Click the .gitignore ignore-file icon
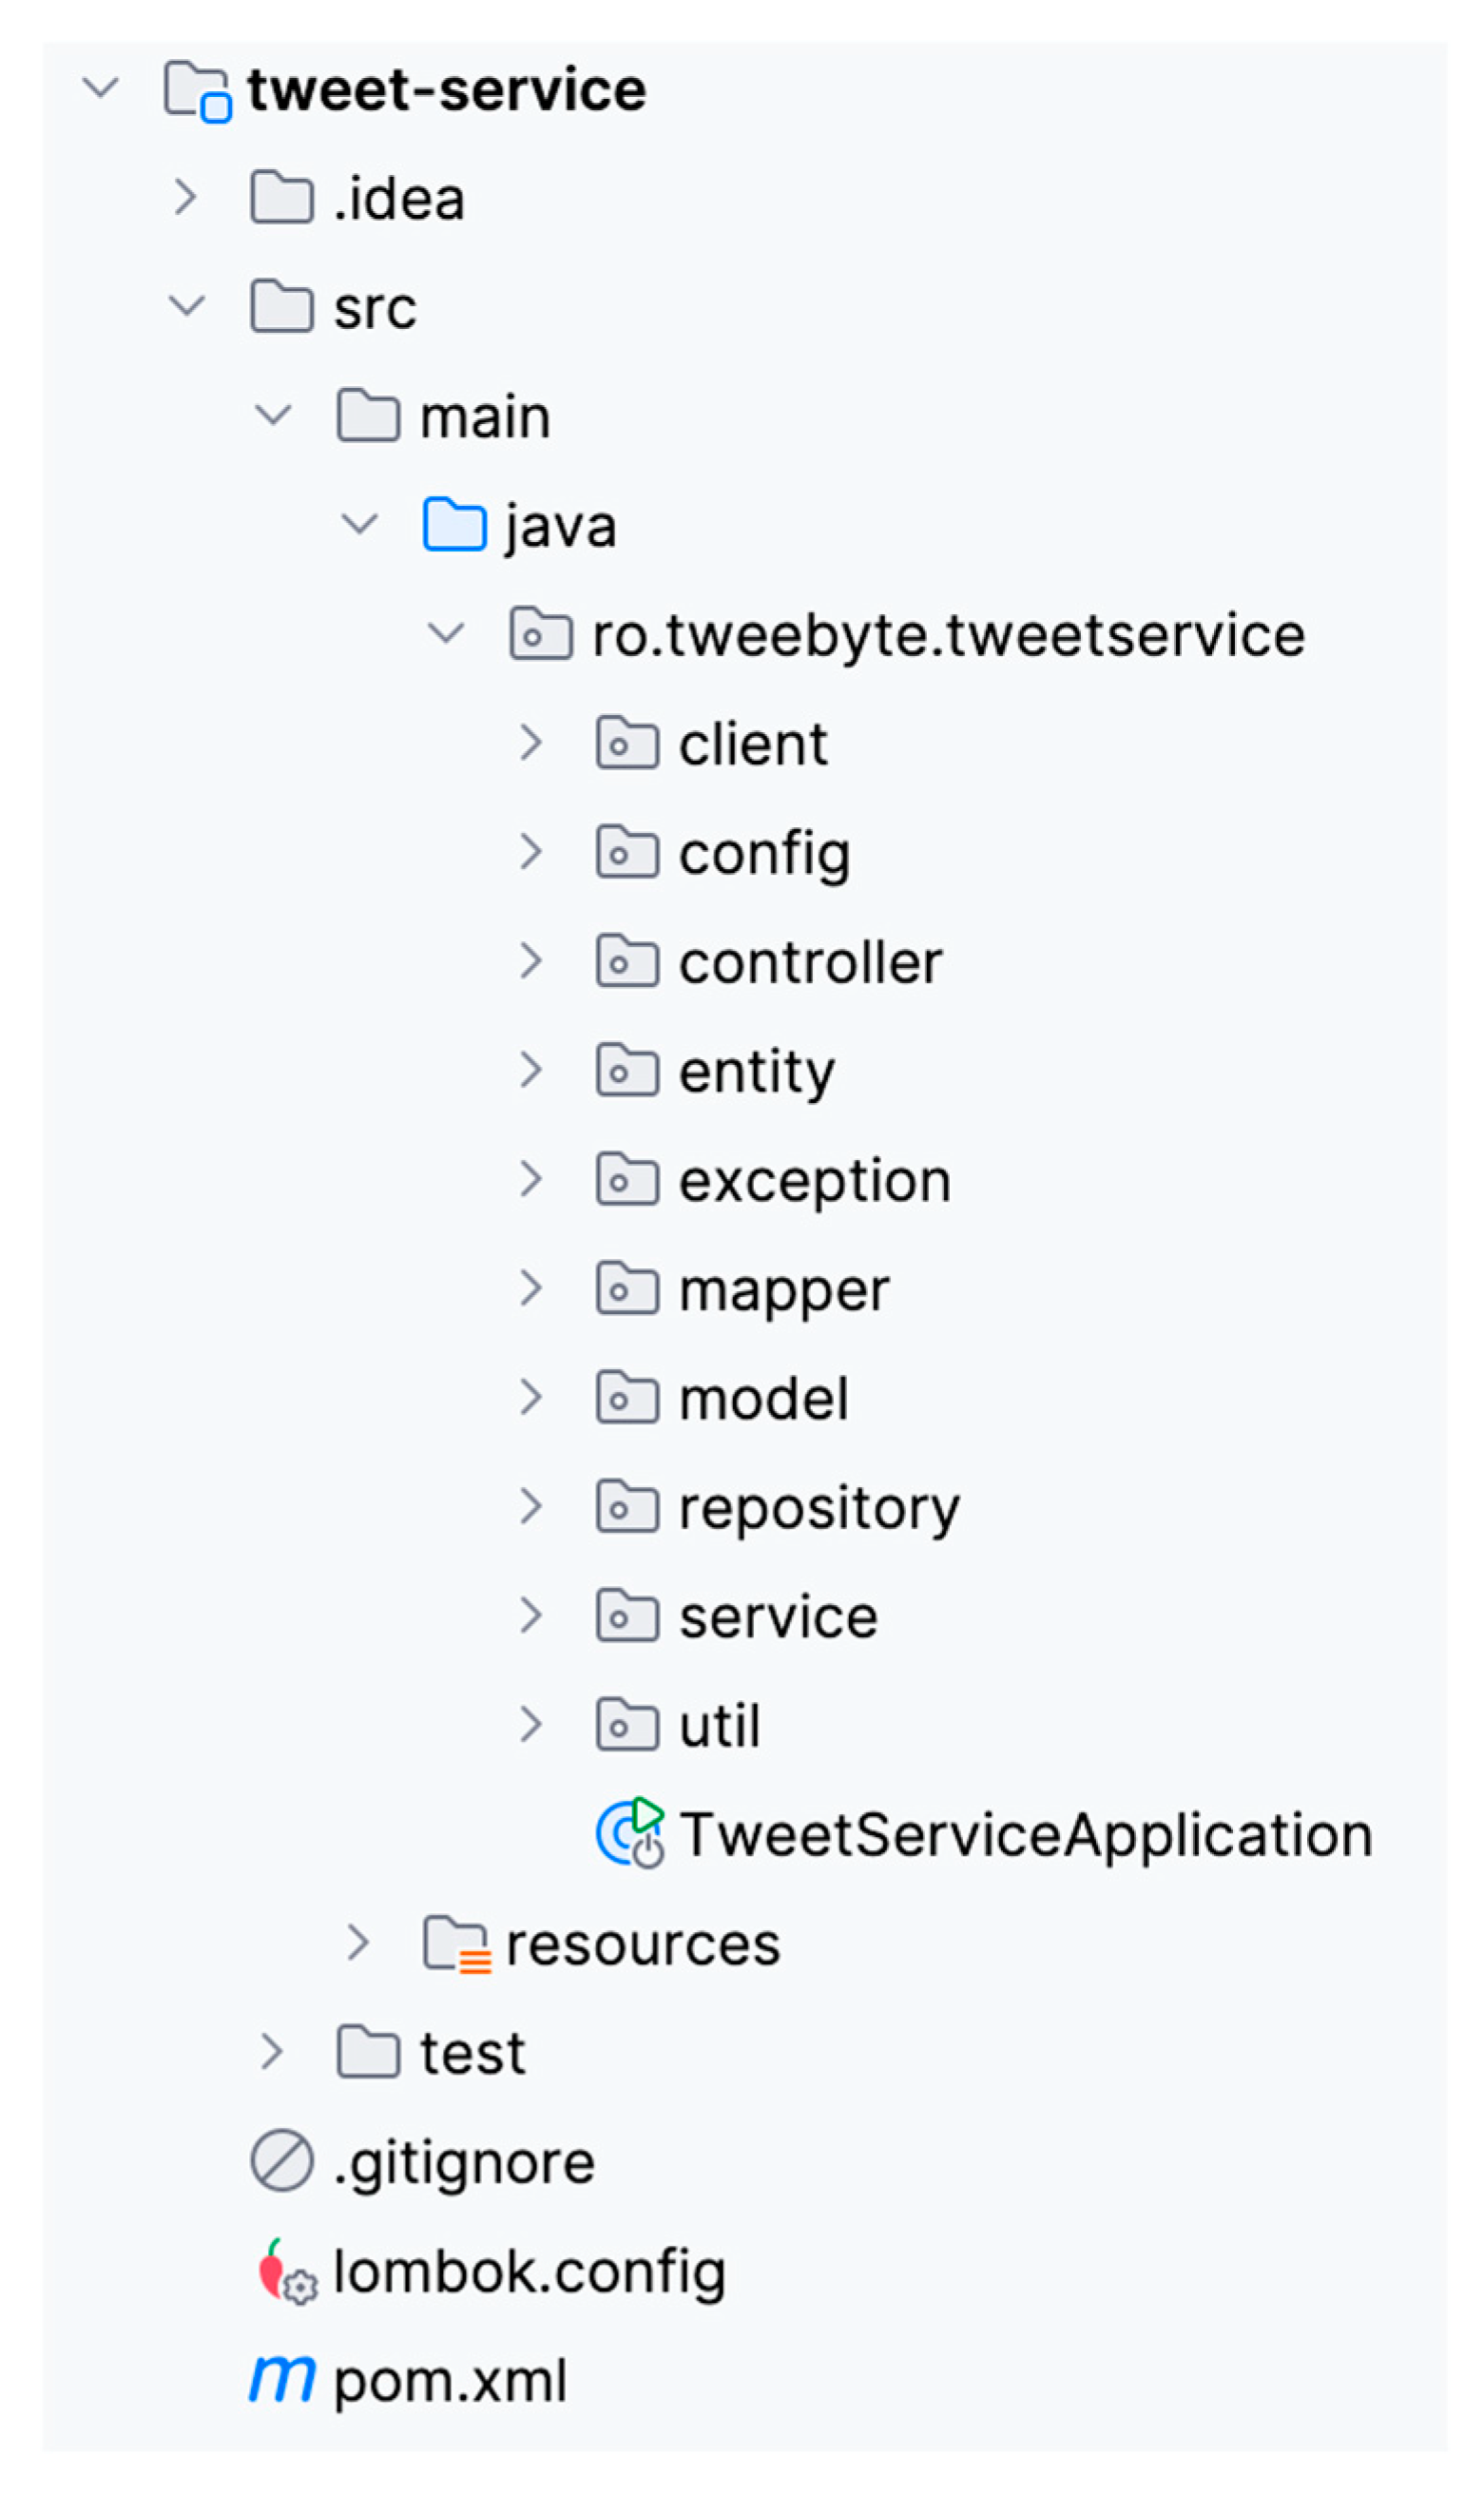The width and height of the screenshot is (1484, 2495). [282, 2160]
